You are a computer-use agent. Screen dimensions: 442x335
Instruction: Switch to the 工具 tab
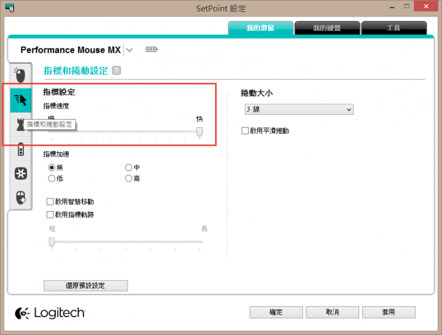pyautogui.click(x=394, y=28)
